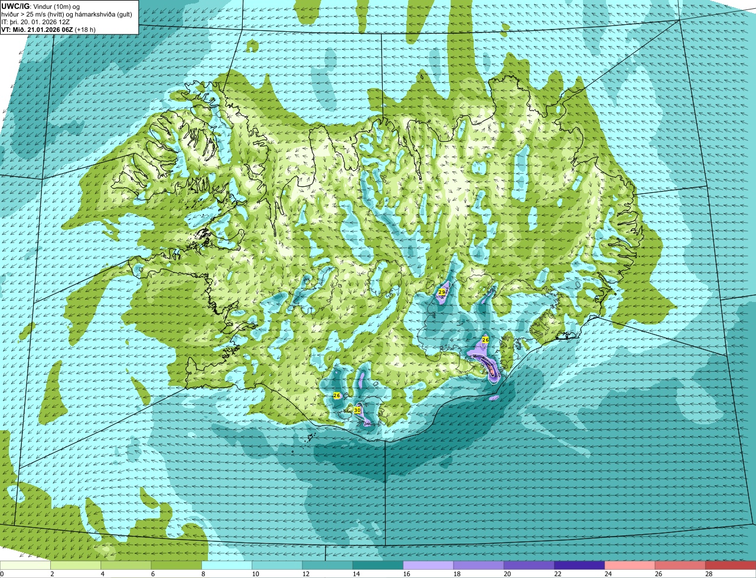
Task: Click the 10–12 m/s legend swatch
Action: [x=277, y=566]
